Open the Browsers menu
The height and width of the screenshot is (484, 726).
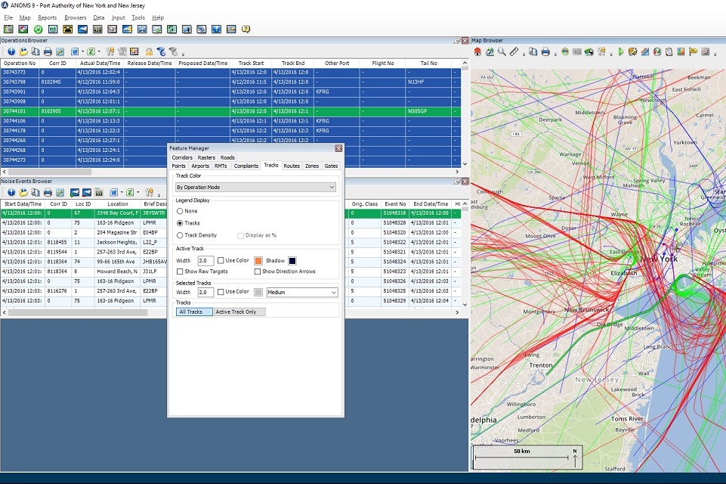point(75,17)
